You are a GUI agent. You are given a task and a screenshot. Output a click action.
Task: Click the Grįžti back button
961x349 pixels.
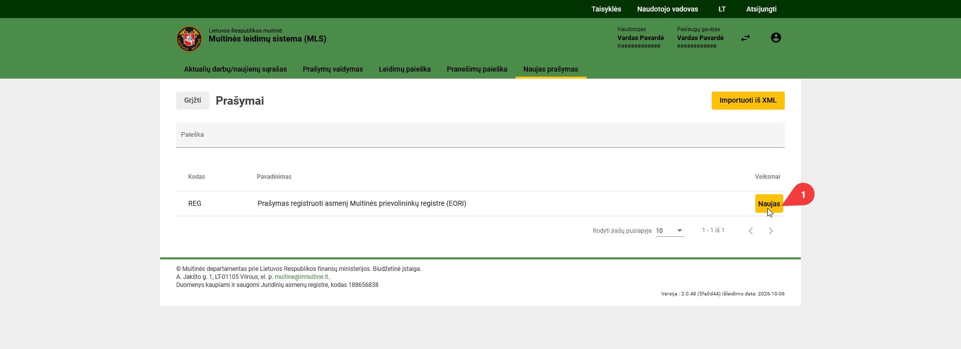tap(193, 101)
